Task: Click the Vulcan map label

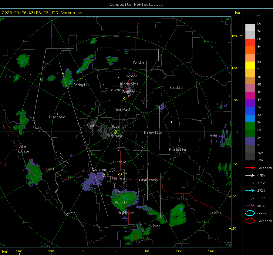Action: coord(154,225)
